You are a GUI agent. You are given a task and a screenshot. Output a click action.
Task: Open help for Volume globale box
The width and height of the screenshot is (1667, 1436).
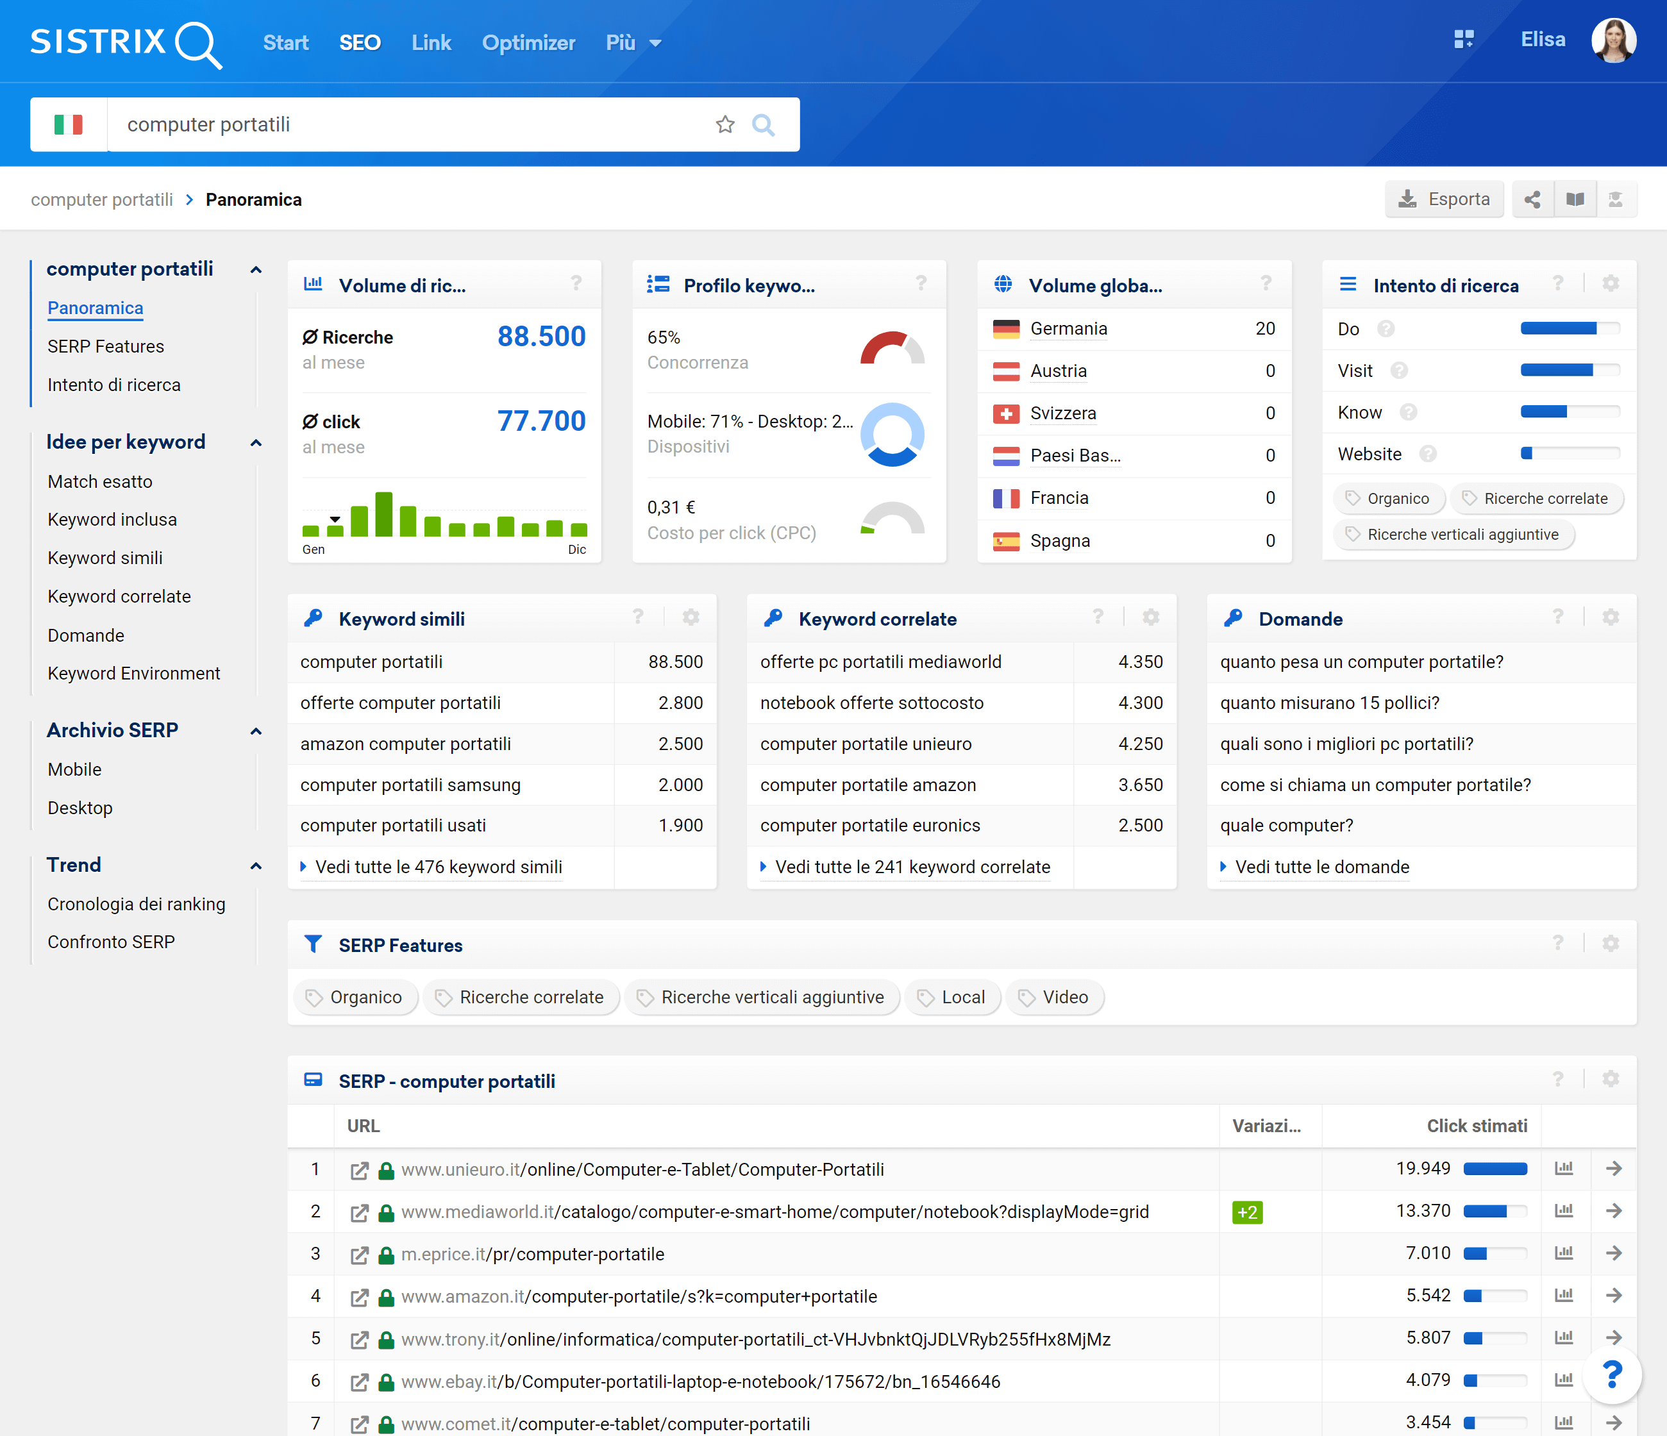point(1266,283)
